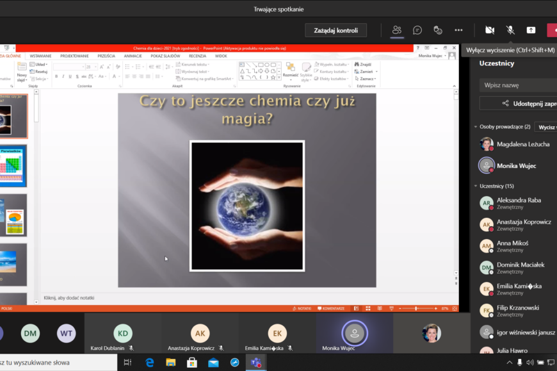Collapse the Osoby prowadzące section
Image resolution: width=557 pixels, height=371 pixels.
[476, 126]
